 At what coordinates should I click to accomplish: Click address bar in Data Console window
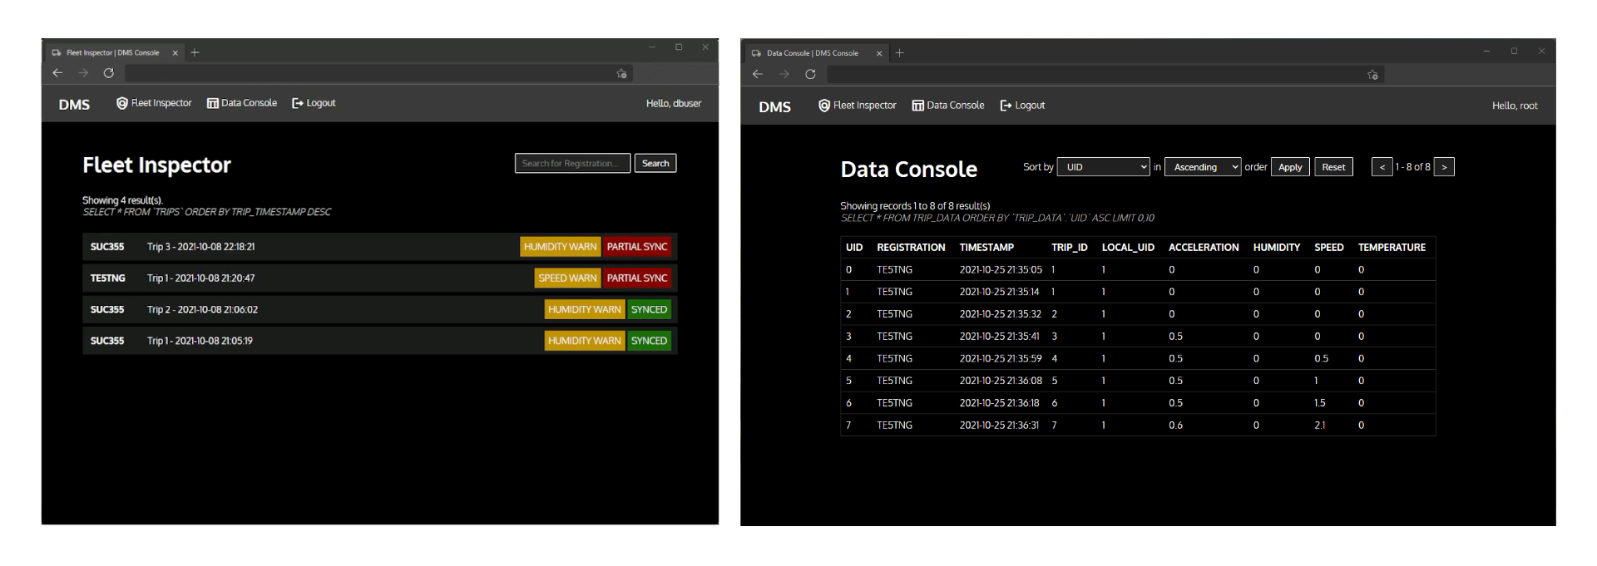[x=1105, y=75]
